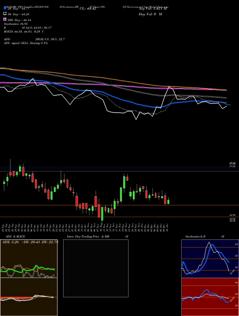This screenshot has width=239, height=316.
Task: Click the 'Intra Day Trading Price & MRSI' title
Action: (x=98, y=237)
